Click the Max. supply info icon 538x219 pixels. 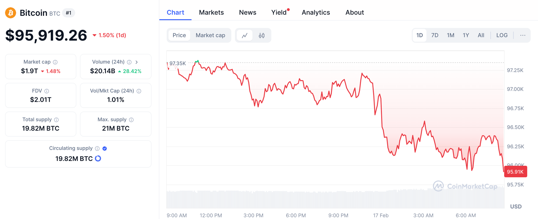(x=131, y=120)
